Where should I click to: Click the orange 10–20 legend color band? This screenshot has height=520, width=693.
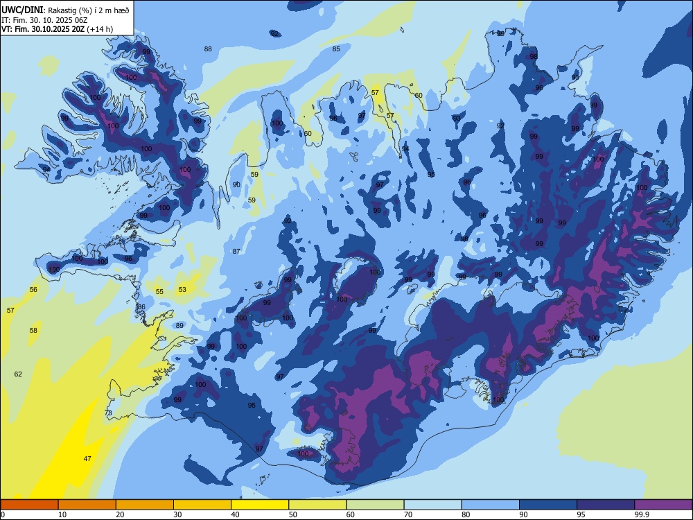[x=87, y=505]
